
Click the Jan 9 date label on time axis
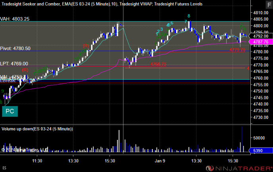[x=160, y=161]
